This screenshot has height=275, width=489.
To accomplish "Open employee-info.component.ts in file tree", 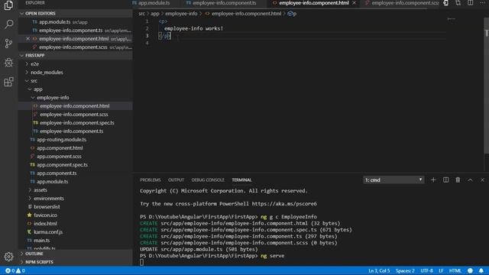I will [76, 131].
